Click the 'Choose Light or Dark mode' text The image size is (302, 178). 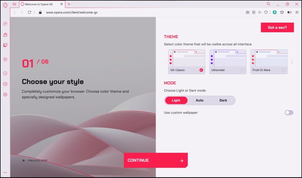click(185, 90)
